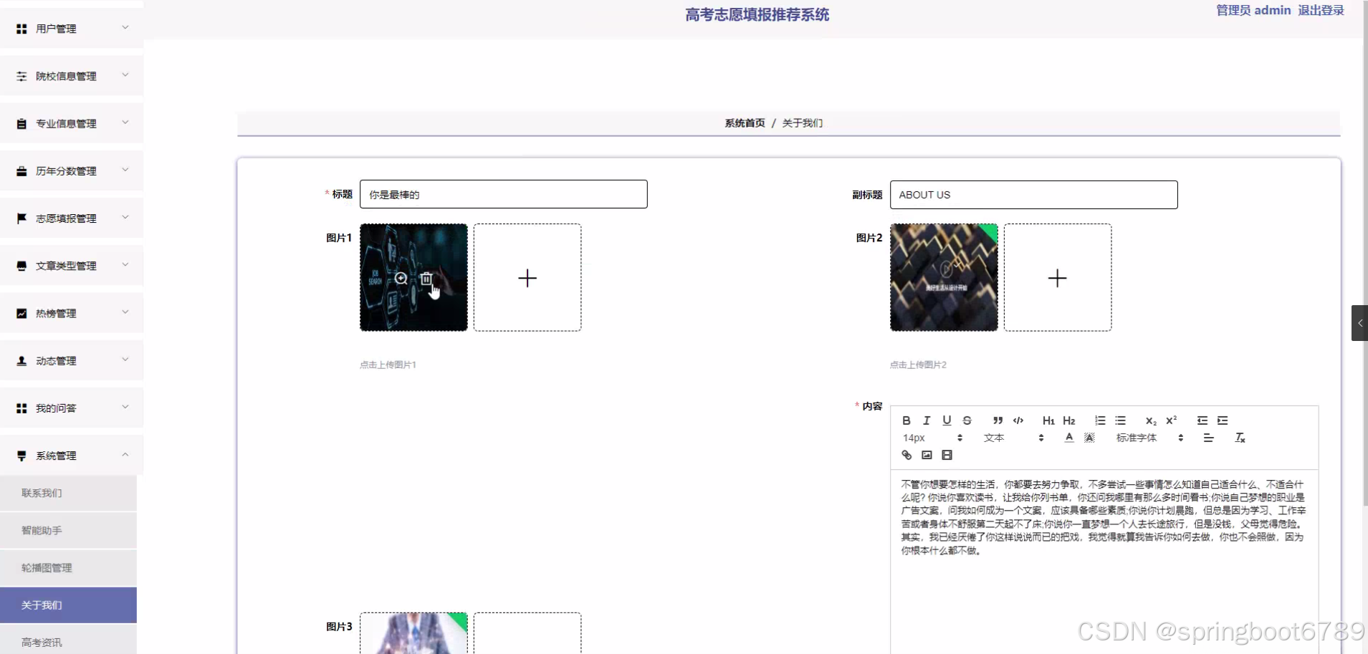Expand the 专业信息管理 menu

(72, 123)
